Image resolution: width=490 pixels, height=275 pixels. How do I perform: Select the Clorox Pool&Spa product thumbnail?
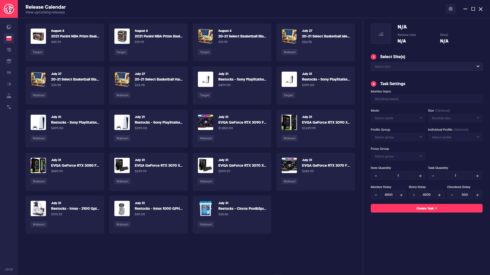[206, 208]
